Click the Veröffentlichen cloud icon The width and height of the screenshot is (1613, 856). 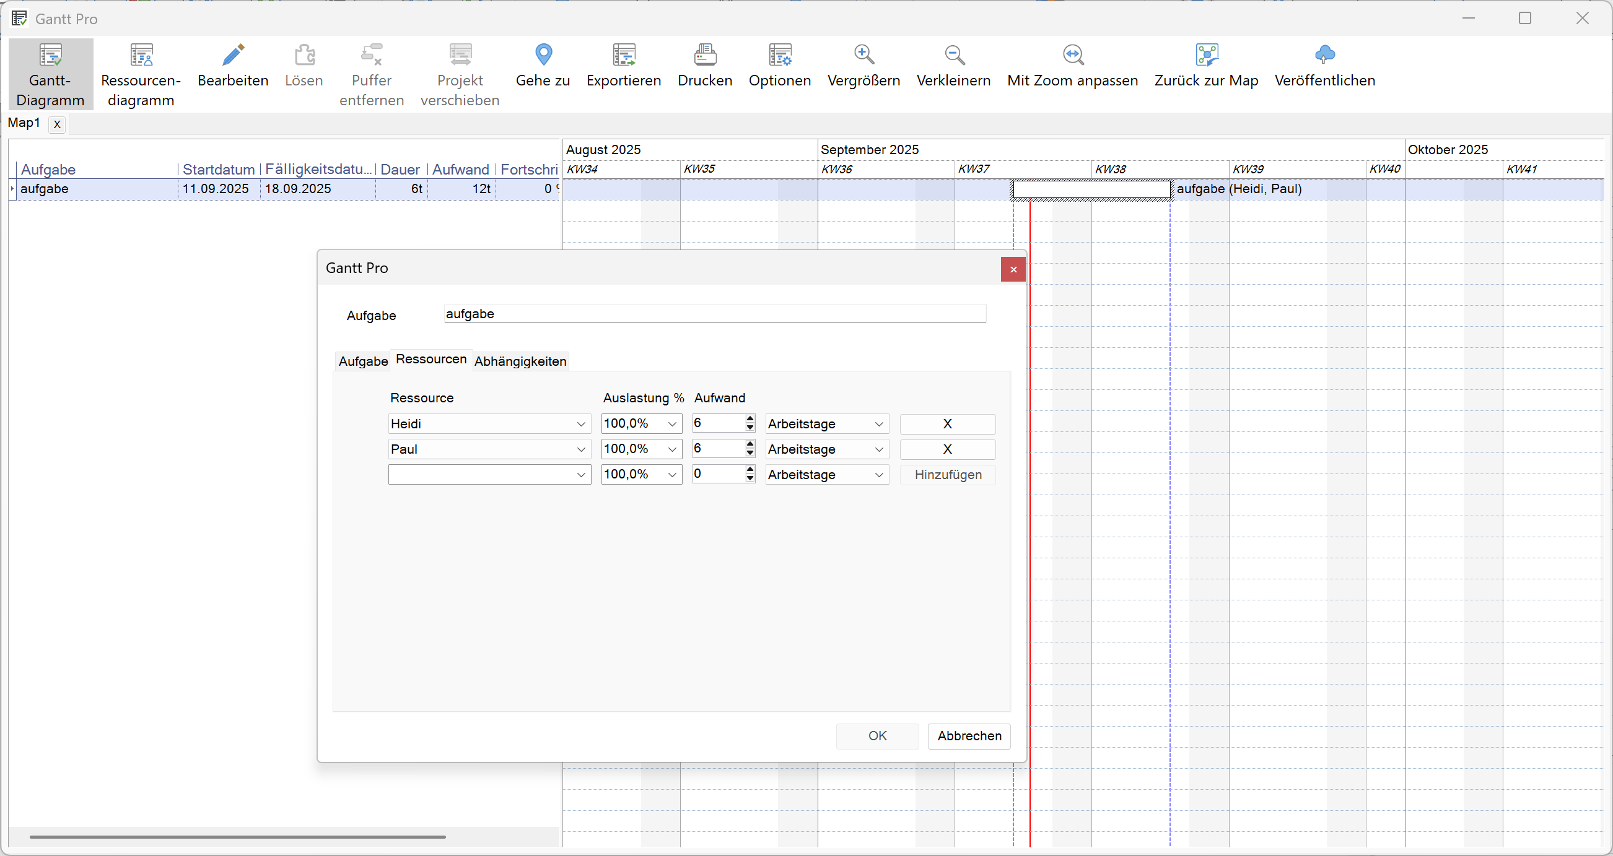(x=1324, y=55)
